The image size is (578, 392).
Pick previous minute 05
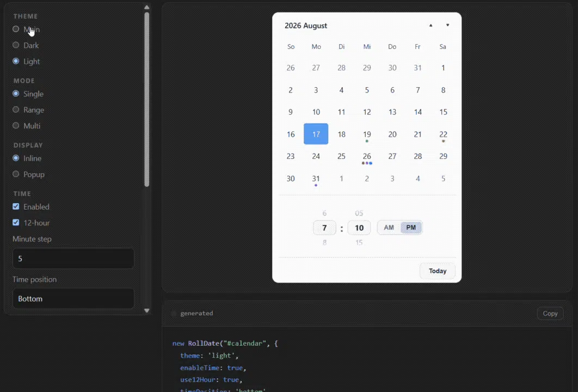click(x=359, y=213)
